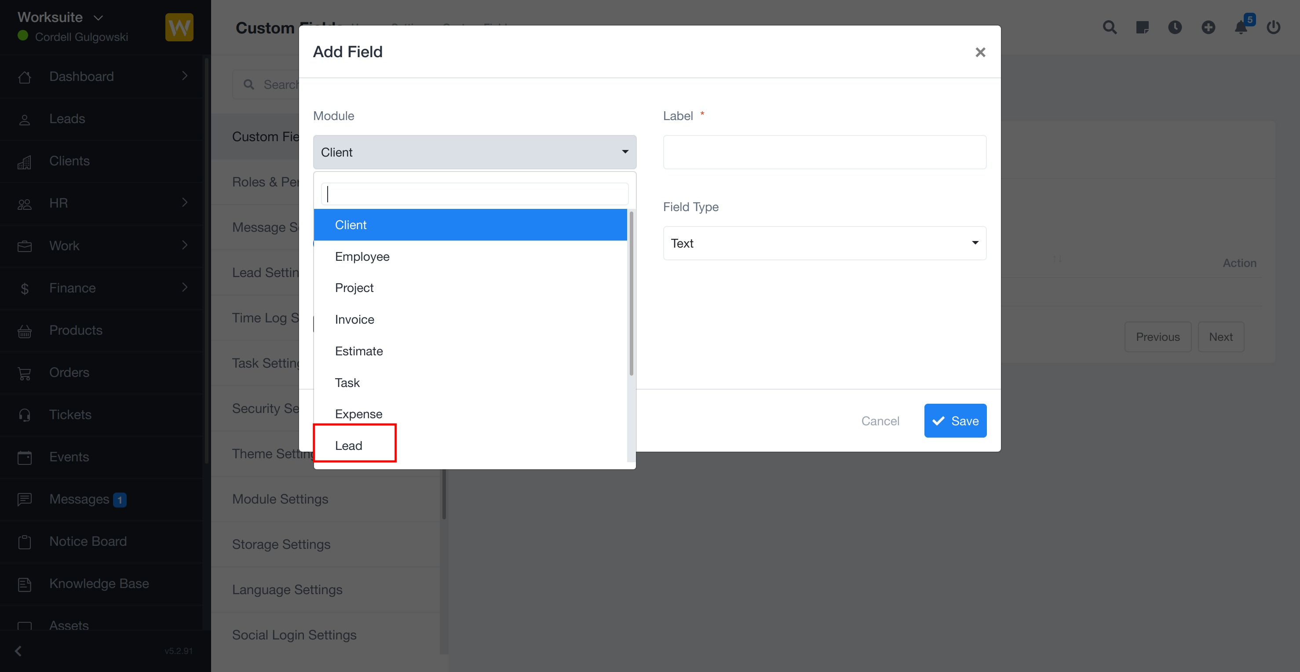1300x672 pixels.
Task: Click the module dropdown search box
Action: pos(475,194)
